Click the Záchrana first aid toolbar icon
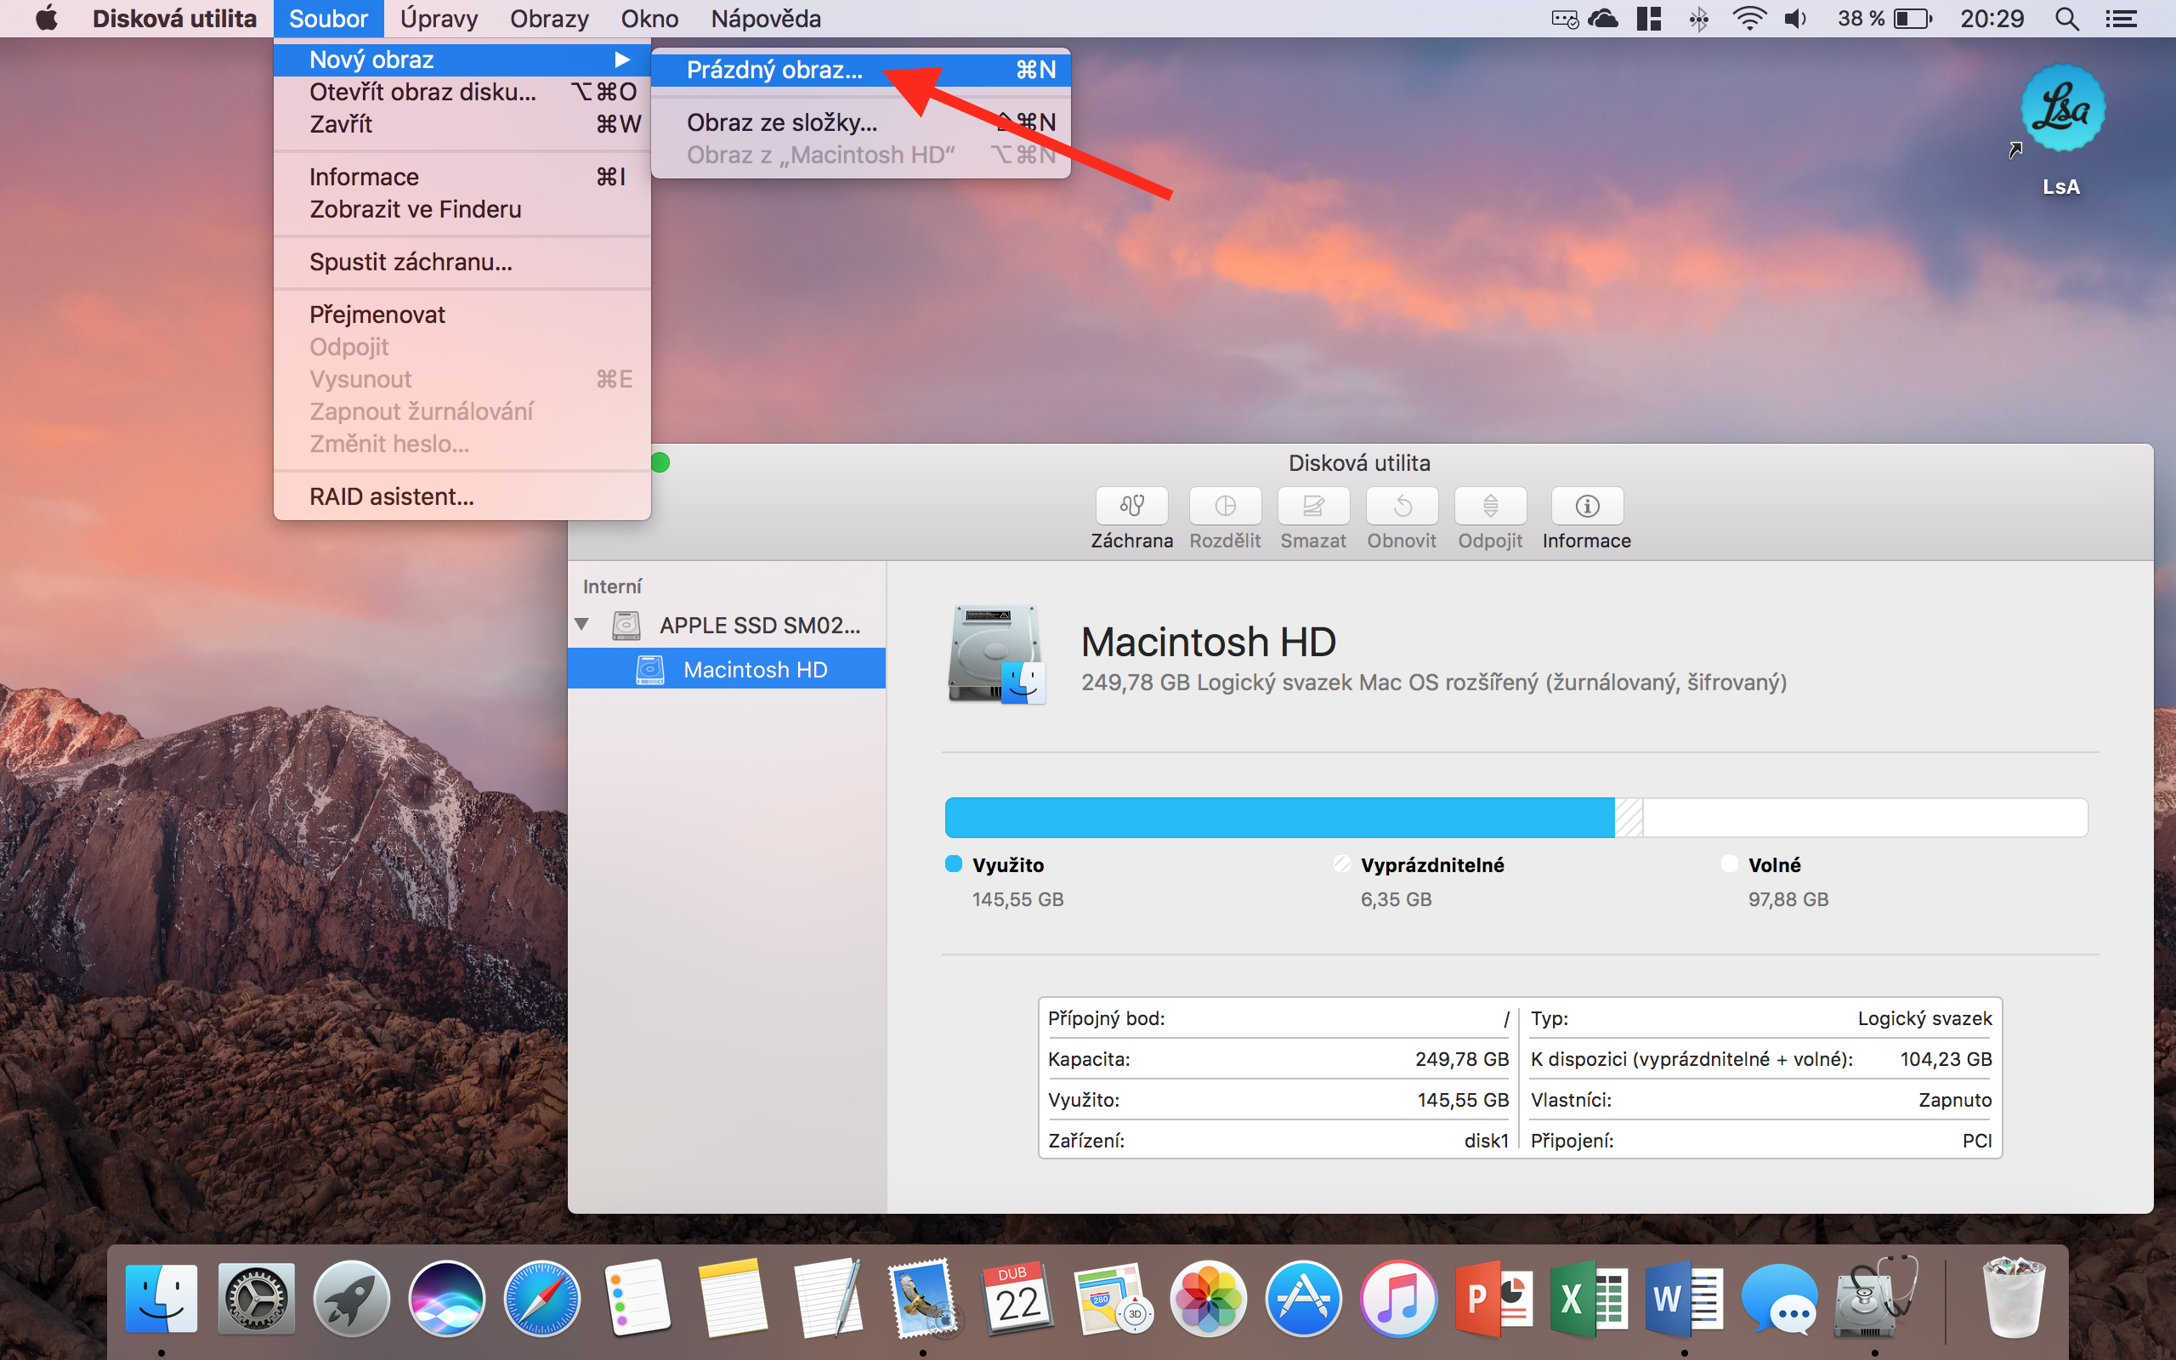Viewport: 2176px width, 1360px height. click(1131, 507)
